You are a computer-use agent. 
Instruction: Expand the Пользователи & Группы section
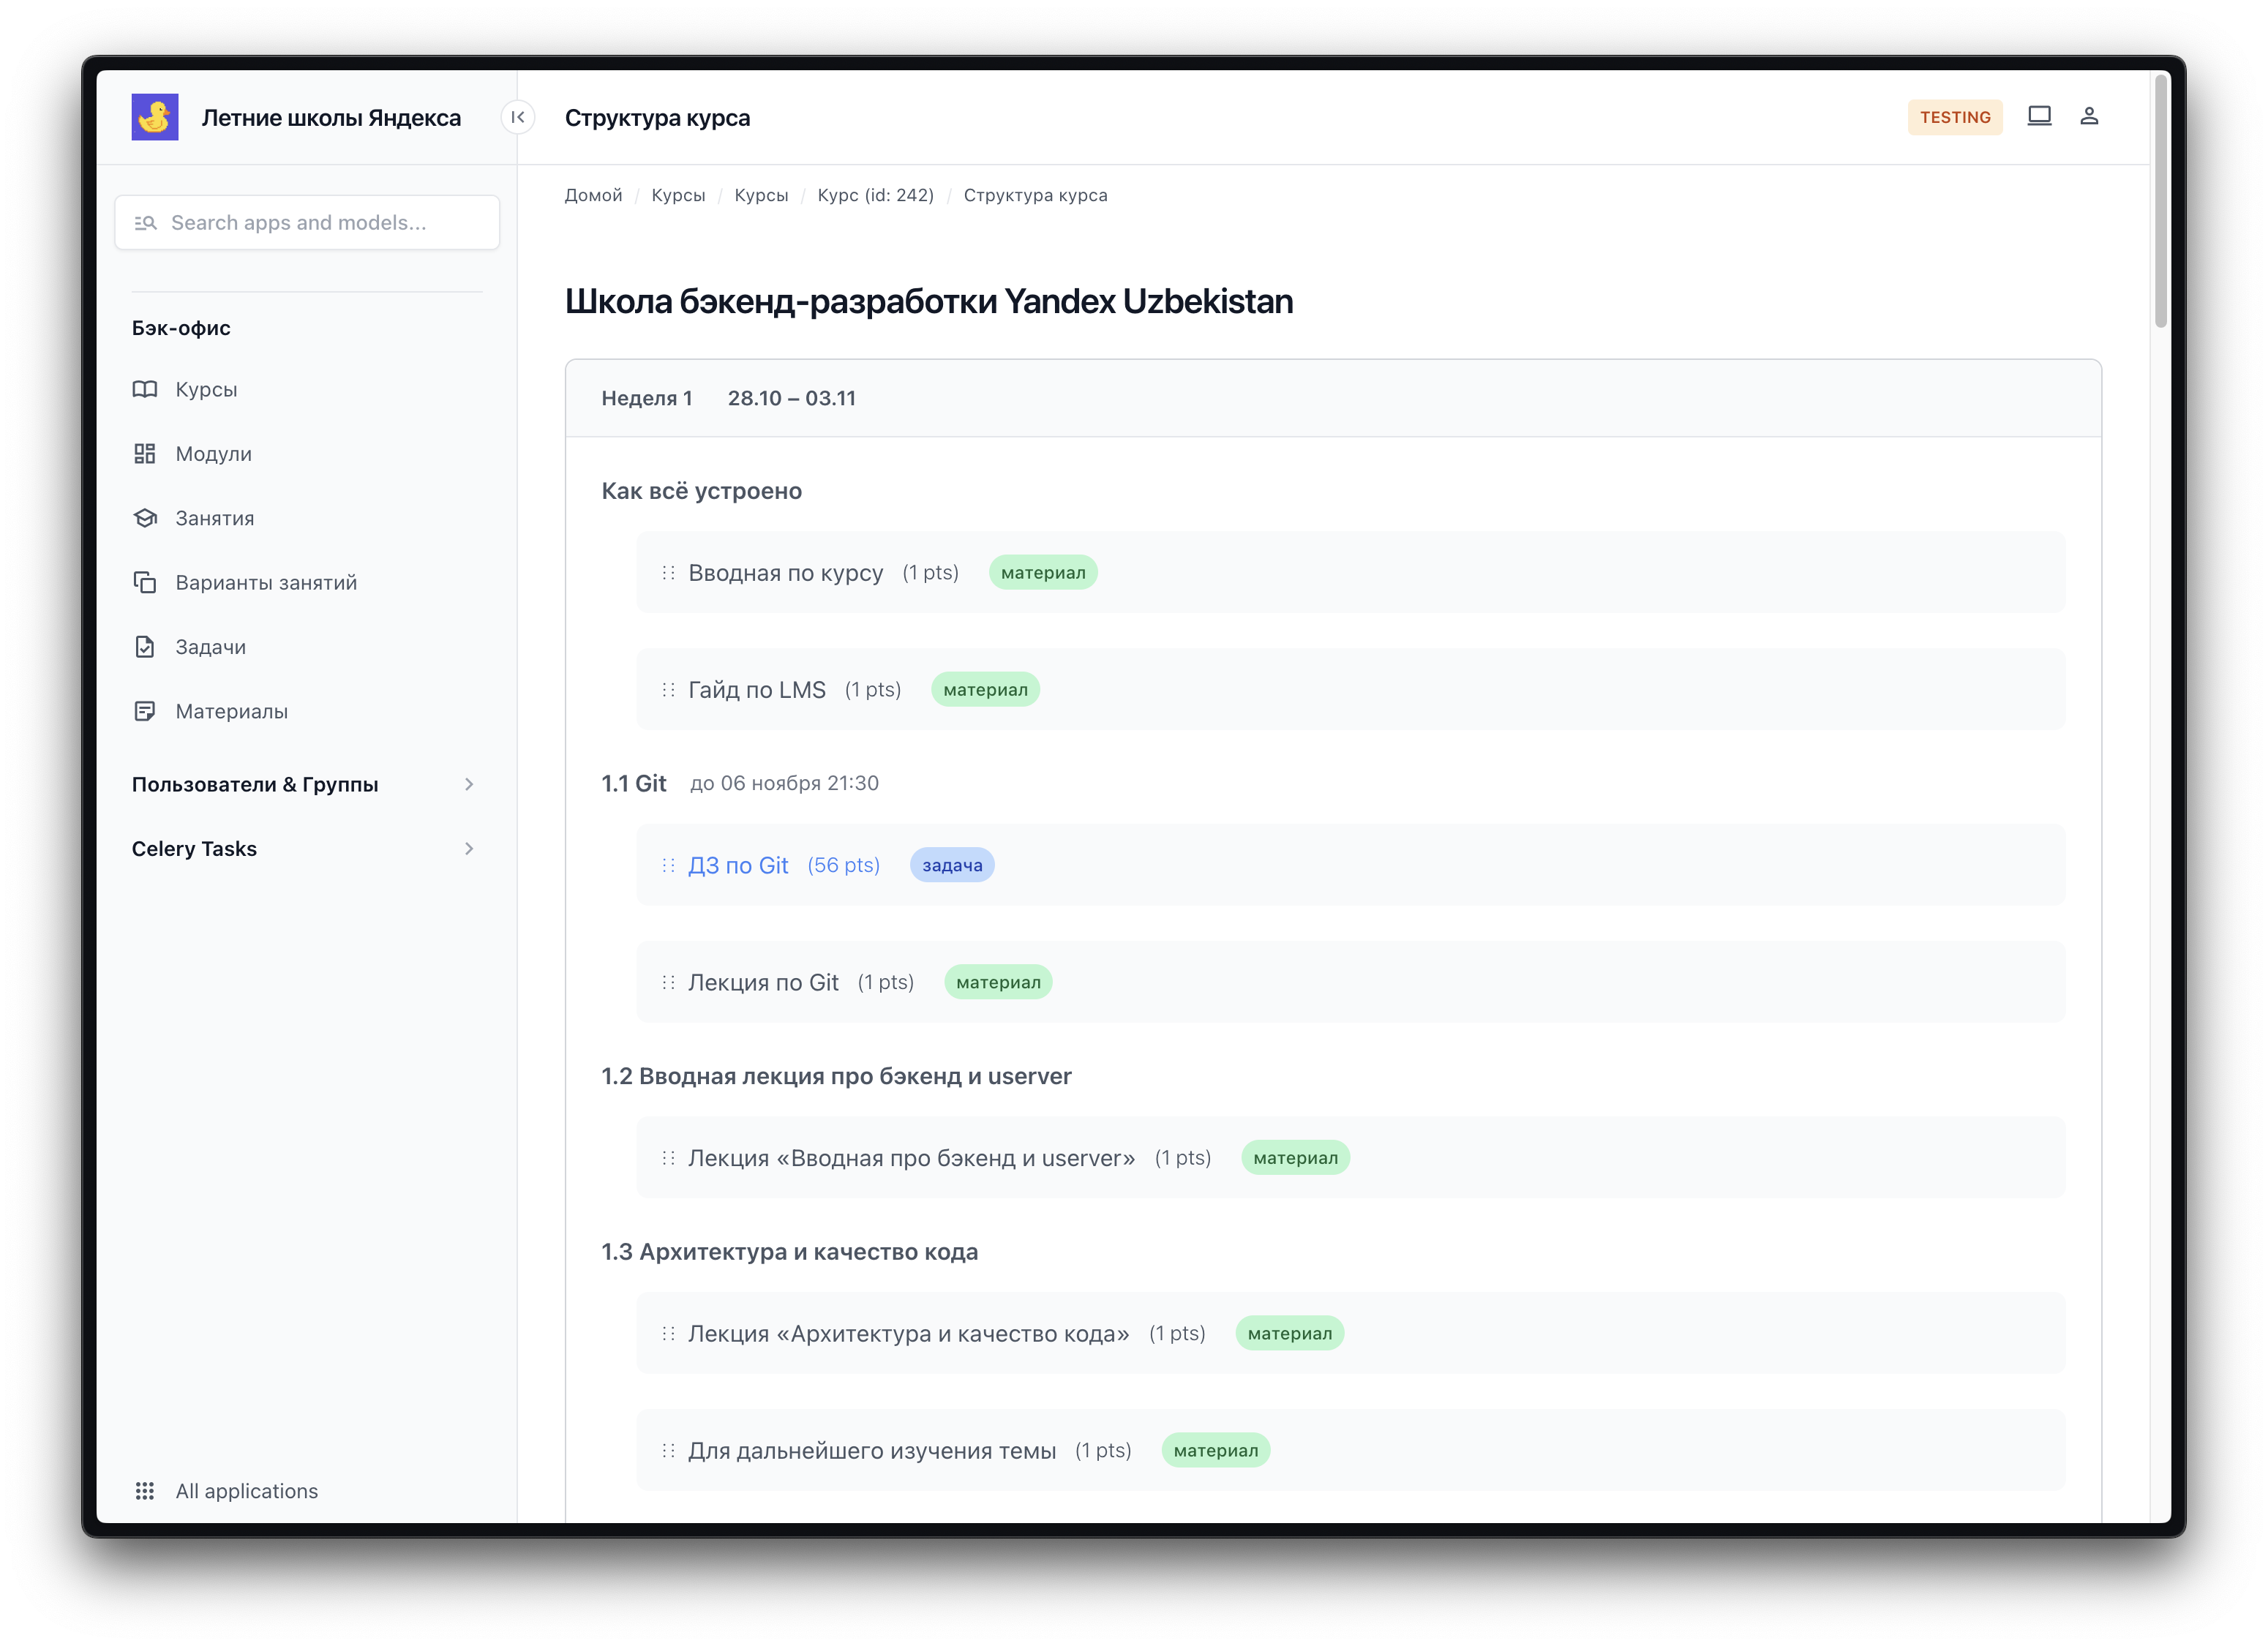click(306, 784)
